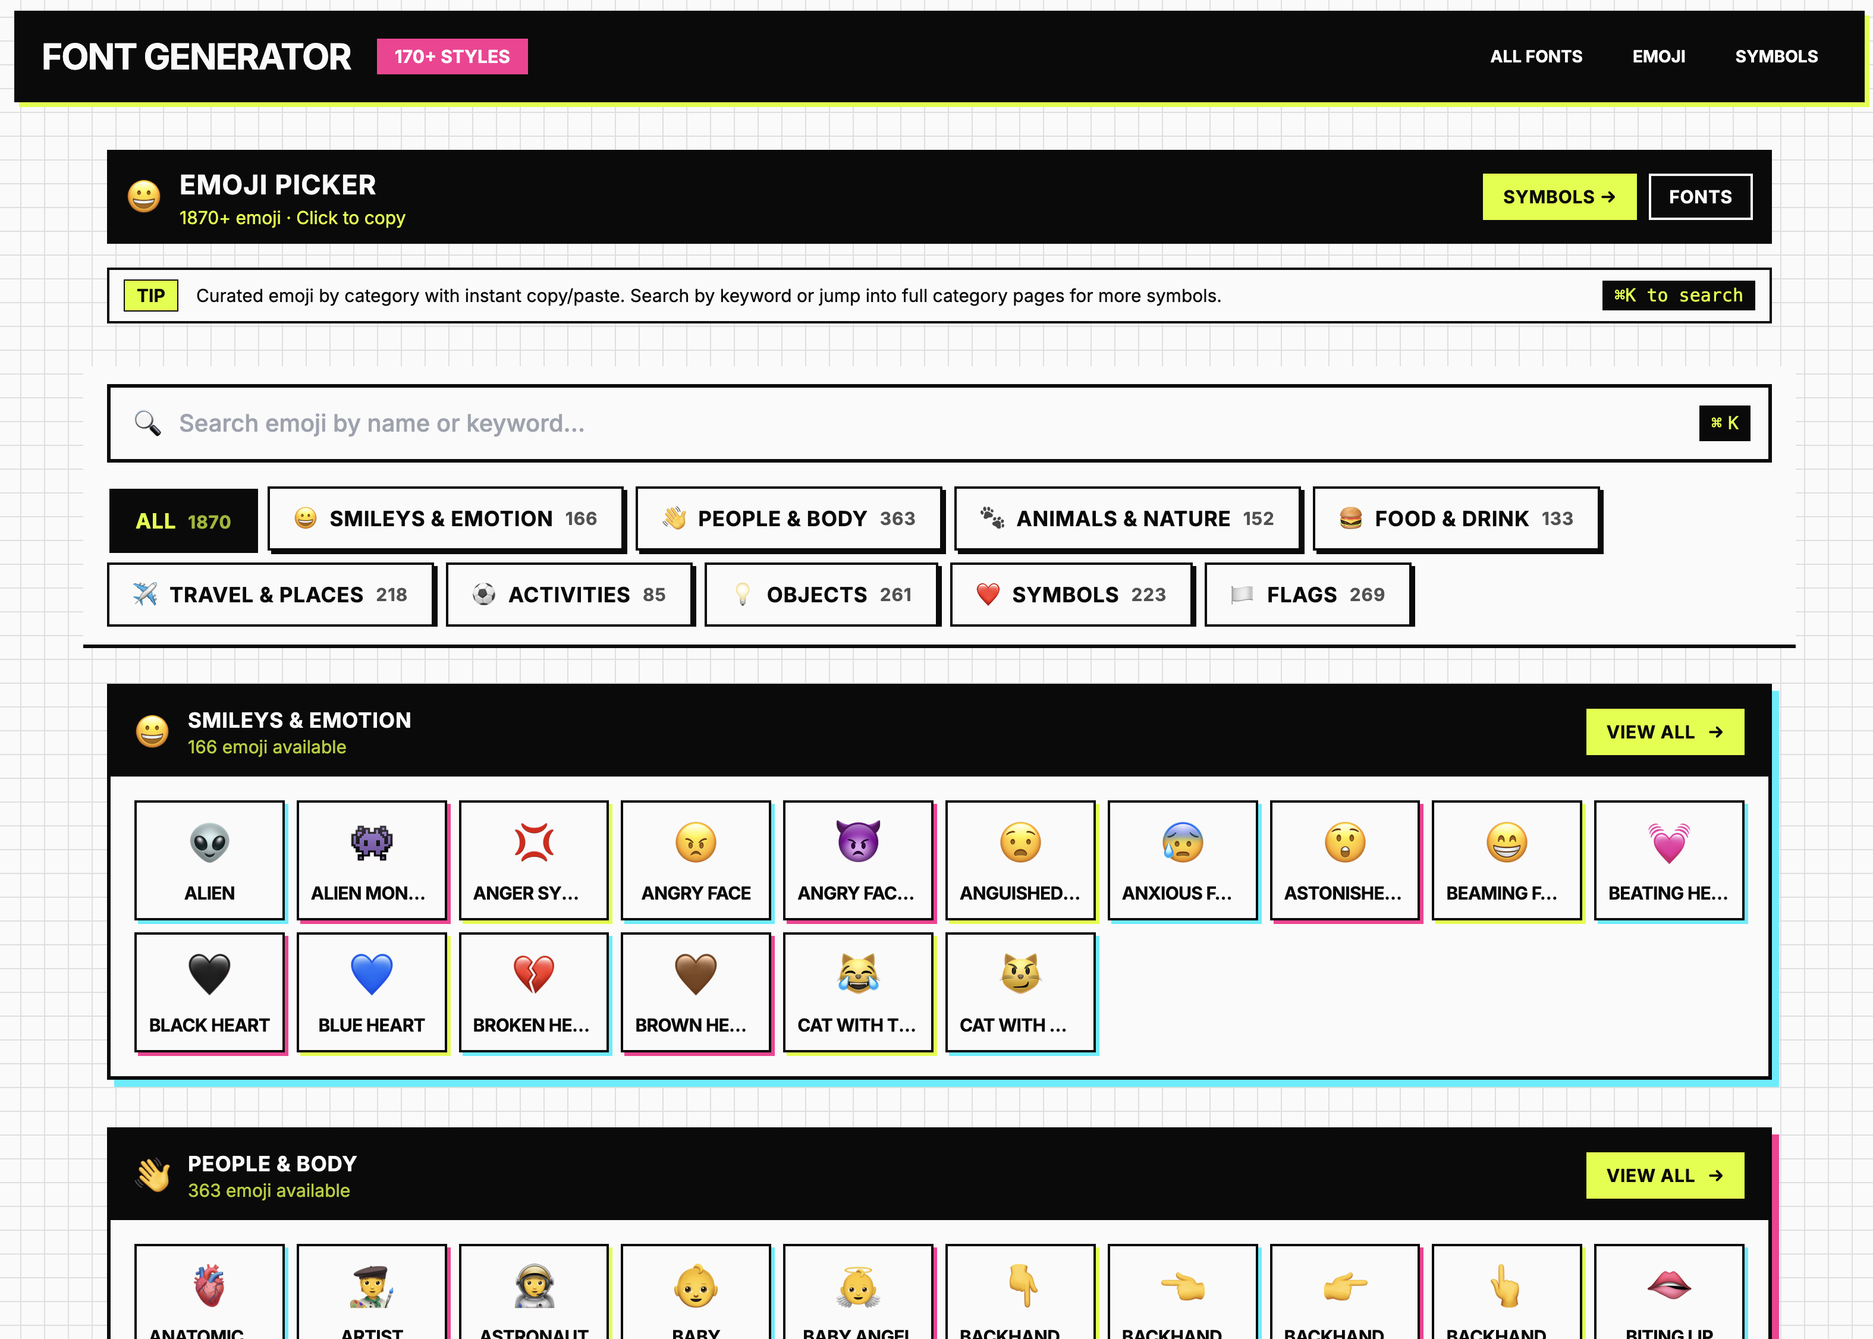Copy the Anguished Face emoji

coord(1020,860)
